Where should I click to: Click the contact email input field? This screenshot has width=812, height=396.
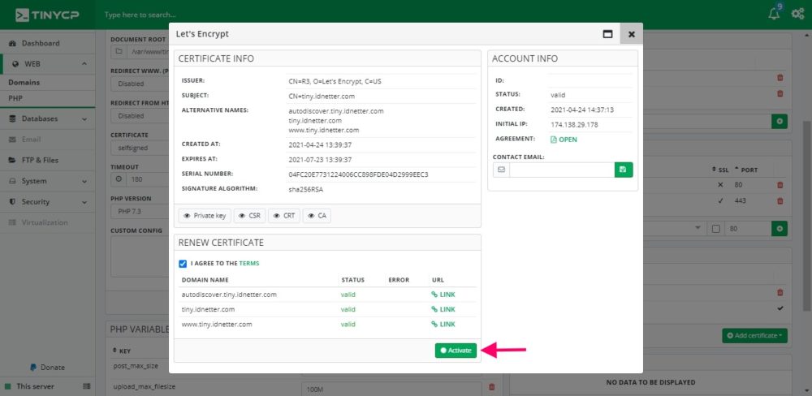point(562,170)
